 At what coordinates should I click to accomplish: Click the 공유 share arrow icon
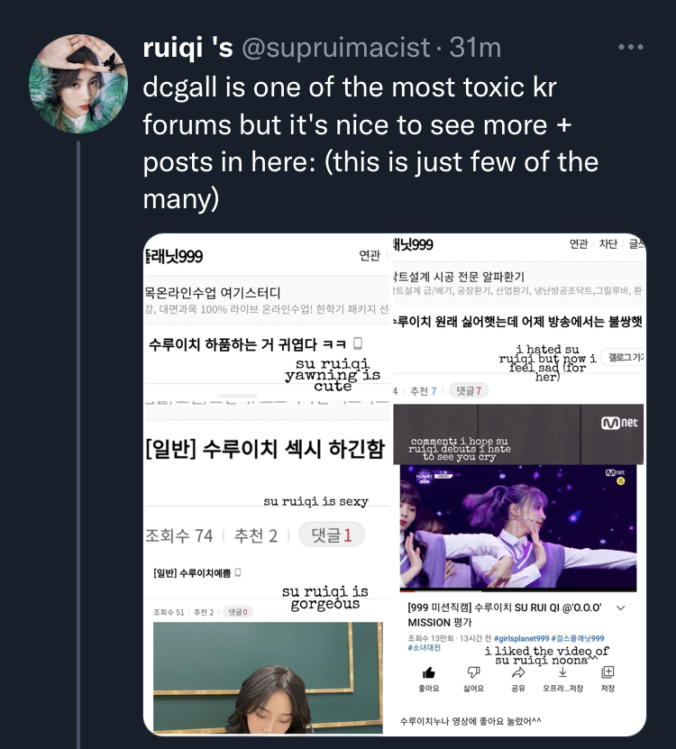pyautogui.click(x=518, y=672)
